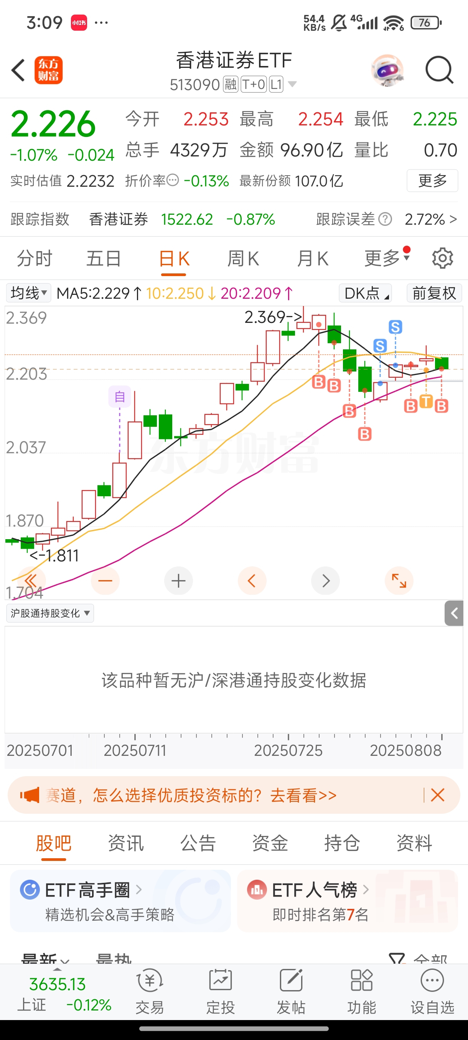Tap 设自选 add to watchlist
Image resolution: width=468 pixels, height=1040 pixels.
[x=432, y=992]
